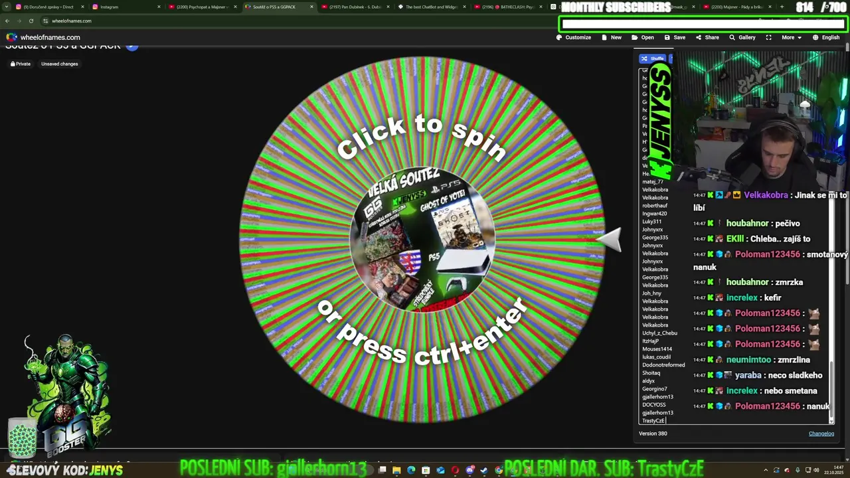Viewport: 850px width, 478px height.
Task: Select entry TrastyCzE in the list
Action: pyautogui.click(x=653, y=421)
